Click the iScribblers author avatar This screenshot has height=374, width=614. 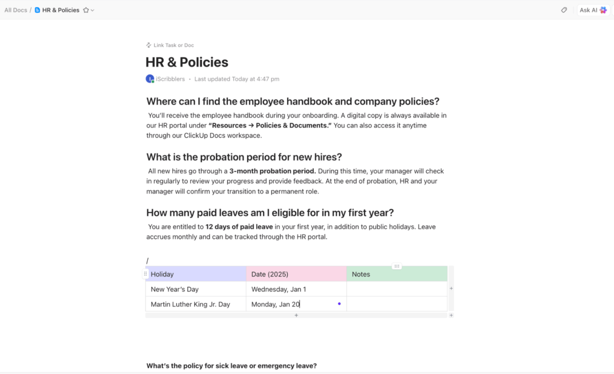[x=150, y=79]
